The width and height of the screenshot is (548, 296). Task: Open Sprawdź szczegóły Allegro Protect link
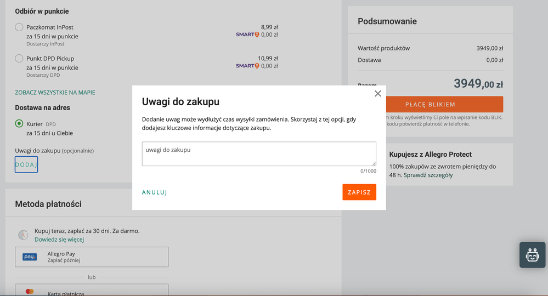click(428, 175)
